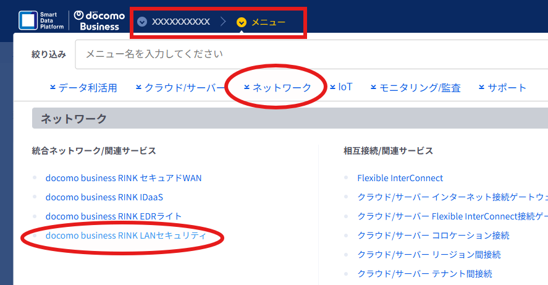Jump to サポート category
The image size is (548, 285).
[502, 88]
